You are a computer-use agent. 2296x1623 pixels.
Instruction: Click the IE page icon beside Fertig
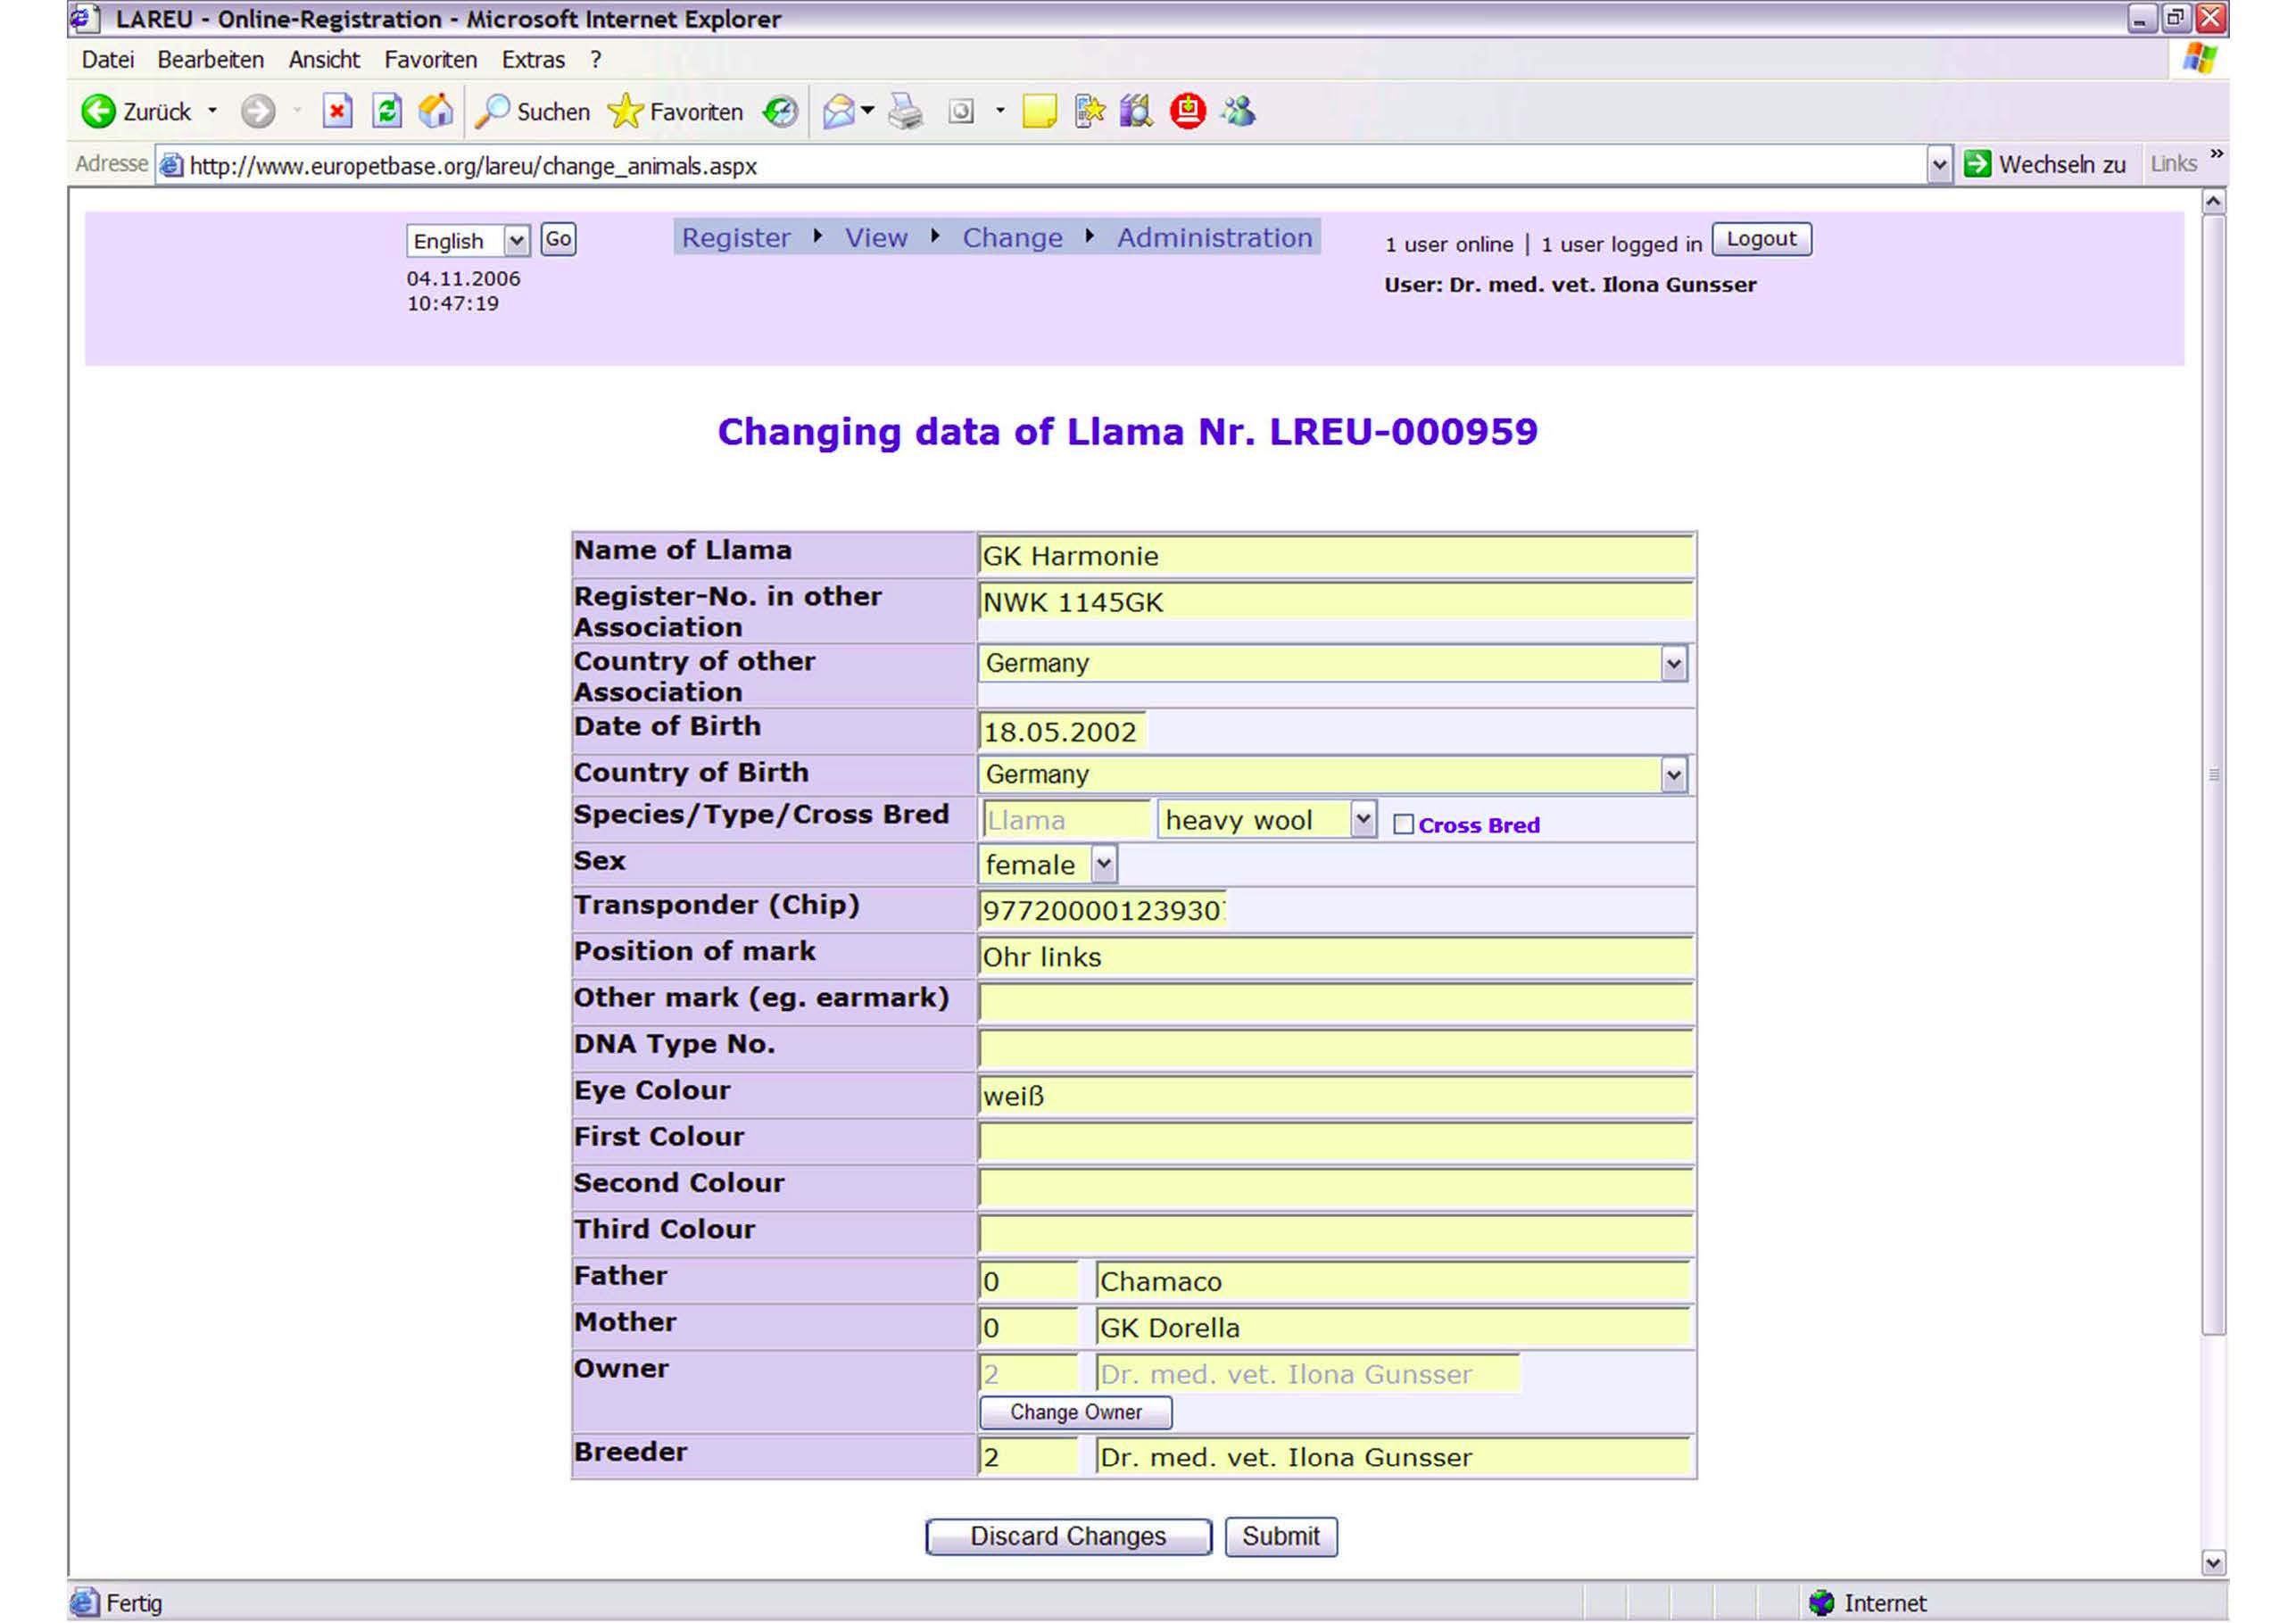point(84,1603)
